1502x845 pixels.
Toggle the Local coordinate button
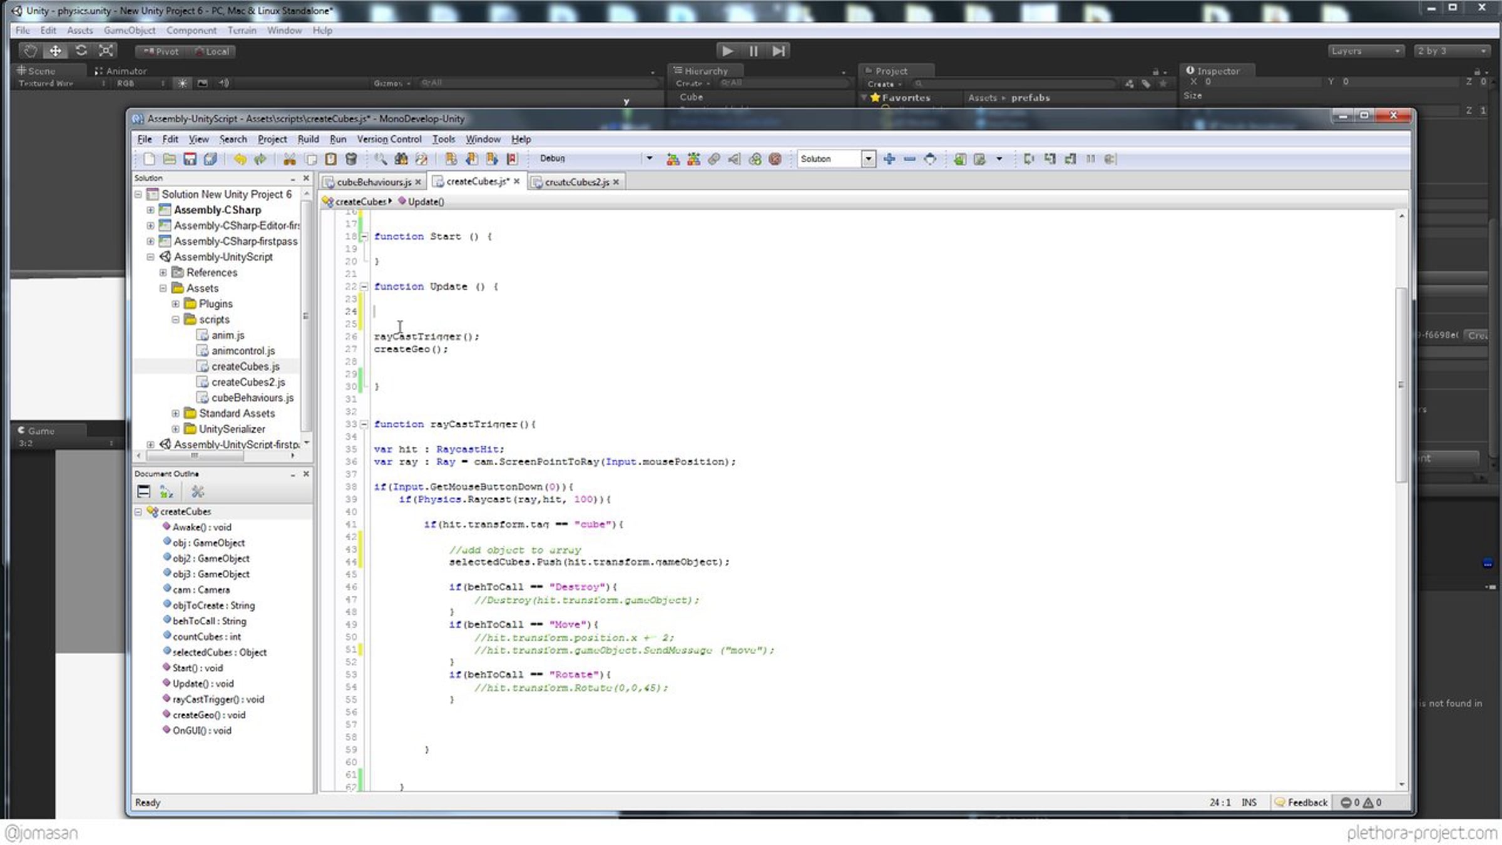pyautogui.click(x=212, y=51)
